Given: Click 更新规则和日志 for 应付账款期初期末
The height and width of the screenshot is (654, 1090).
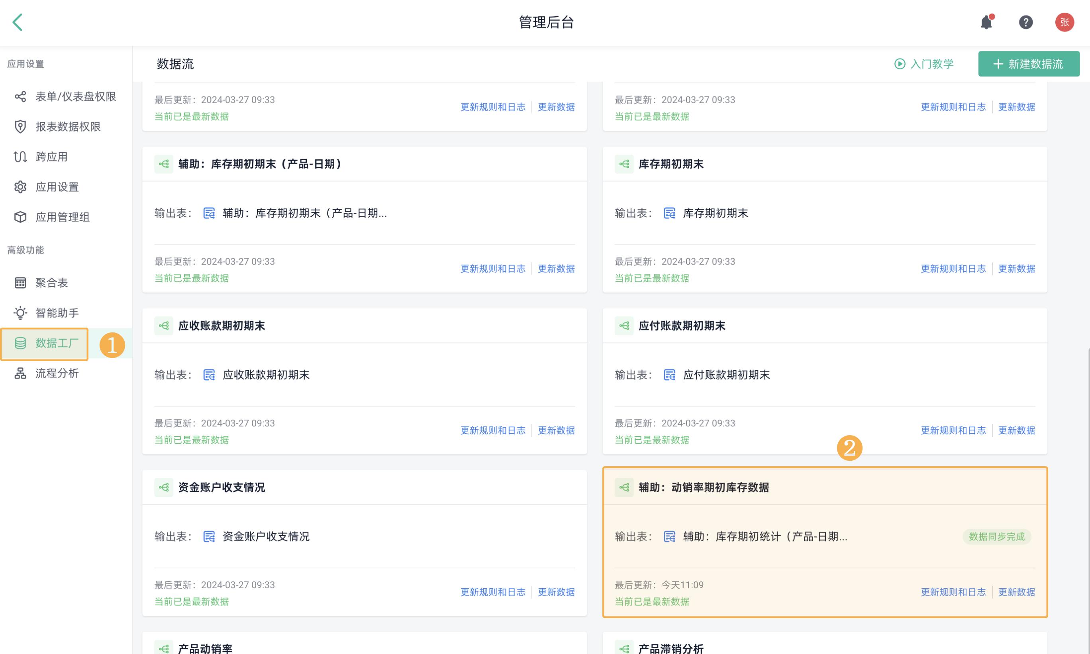Looking at the screenshot, I should pyautogui.click(x=953, y=430).
